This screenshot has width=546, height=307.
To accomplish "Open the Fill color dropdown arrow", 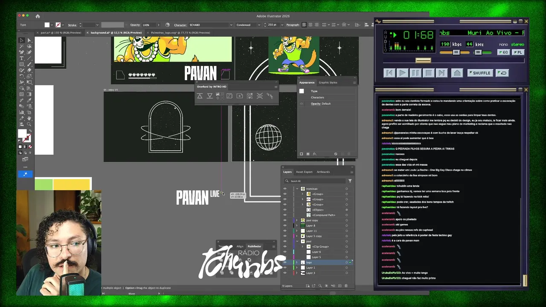I will click(x=52, y=25).
